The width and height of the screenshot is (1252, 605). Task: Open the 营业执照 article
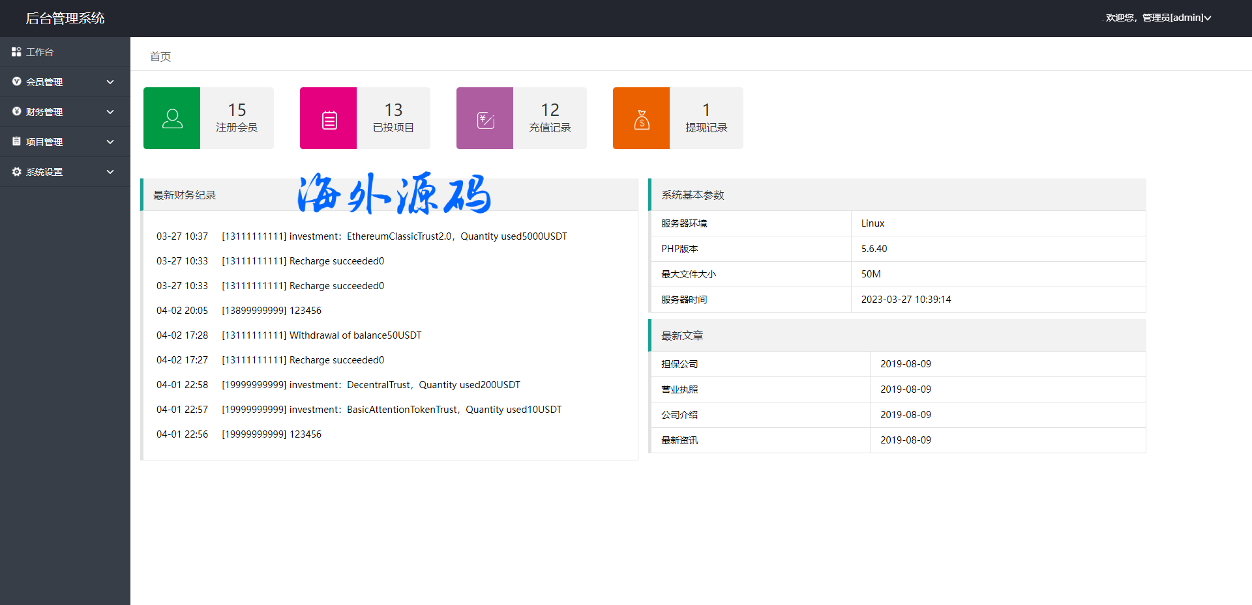pos(679,389)
